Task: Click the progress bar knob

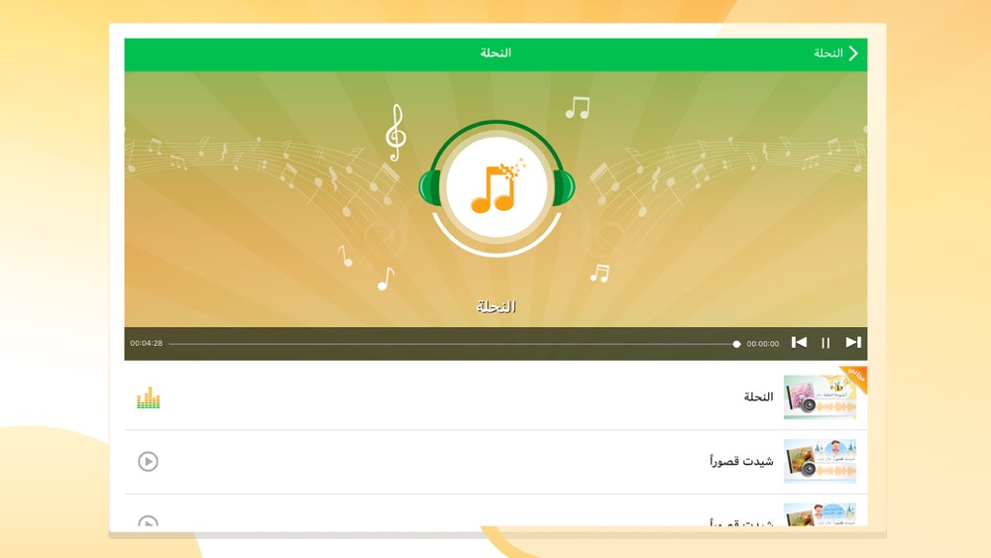Action: pyautogui.click(x=736, y=344)
